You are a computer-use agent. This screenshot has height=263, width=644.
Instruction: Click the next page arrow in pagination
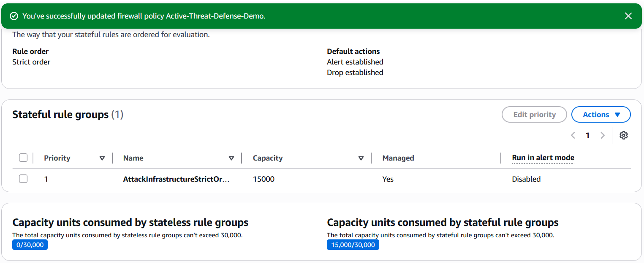point(603,135)
